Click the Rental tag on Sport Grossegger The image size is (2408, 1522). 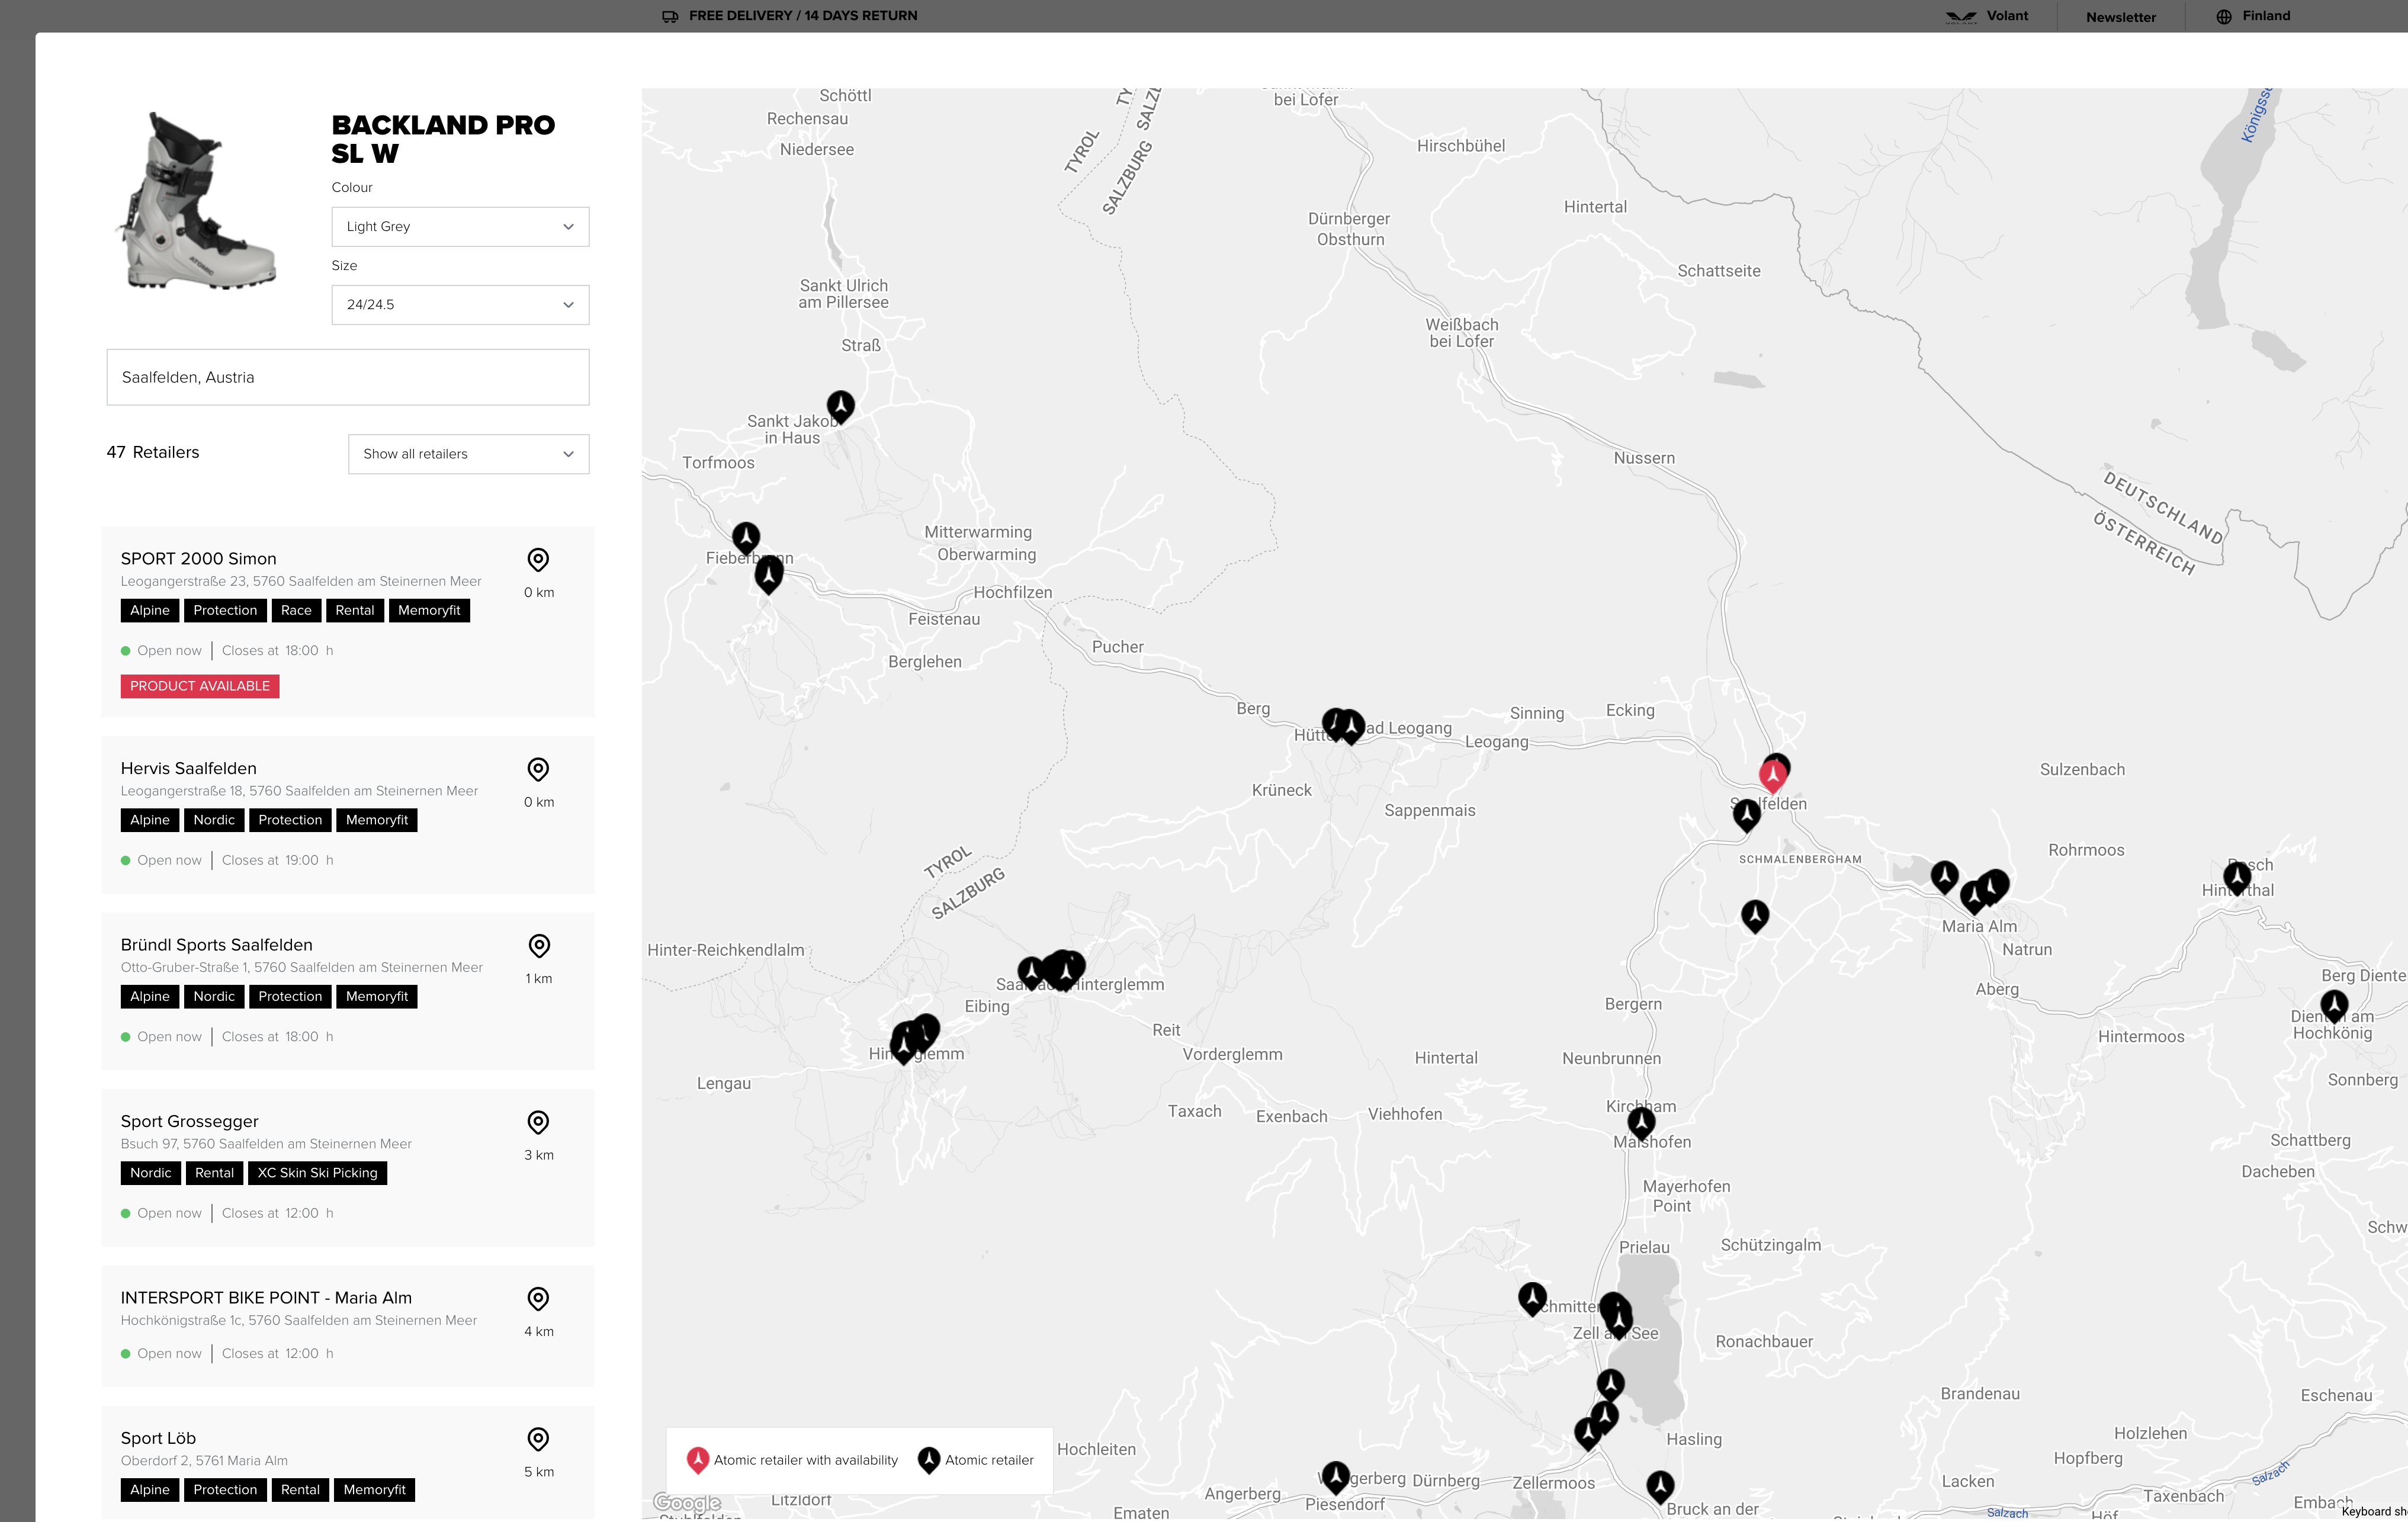214,1173
